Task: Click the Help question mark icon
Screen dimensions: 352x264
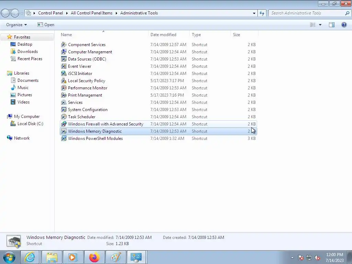Action: click(x=344, y=25)
